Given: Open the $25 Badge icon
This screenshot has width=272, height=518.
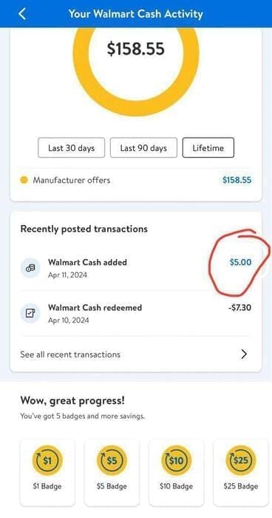Looking at the screenshot, I should click(241, 460).
